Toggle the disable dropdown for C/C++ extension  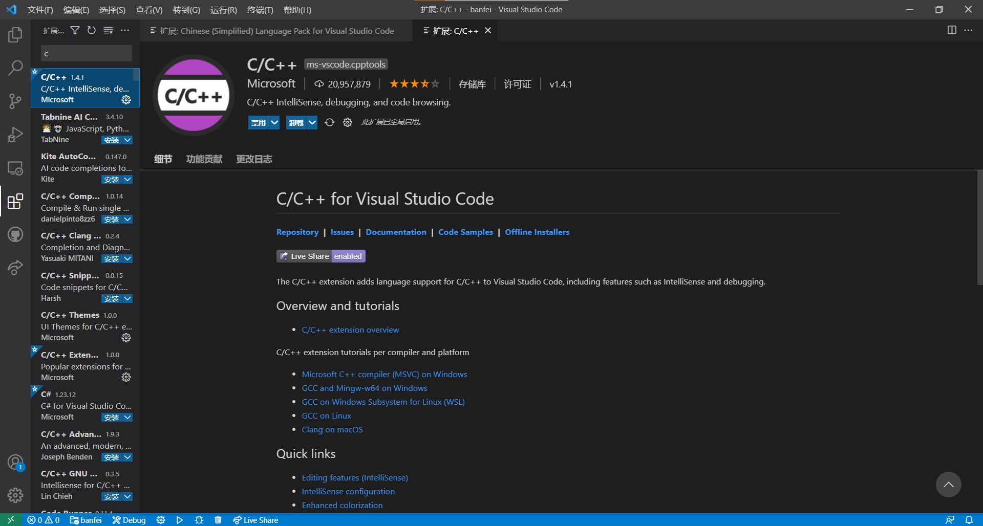point(275,122)
